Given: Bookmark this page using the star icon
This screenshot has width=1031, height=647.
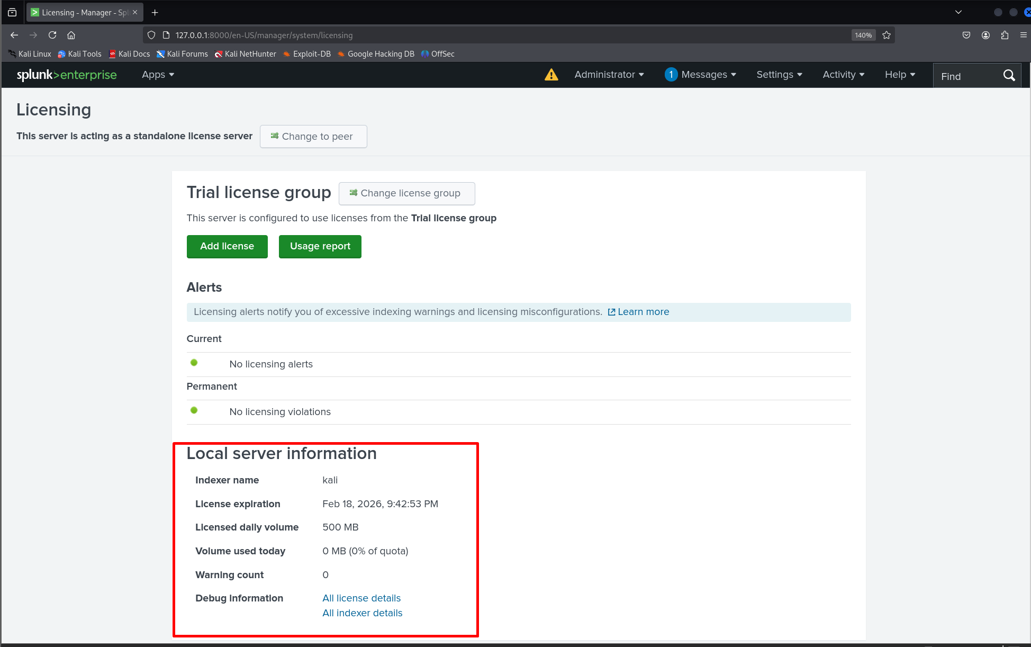Looking at the screenshot, I should click(887, 35).
